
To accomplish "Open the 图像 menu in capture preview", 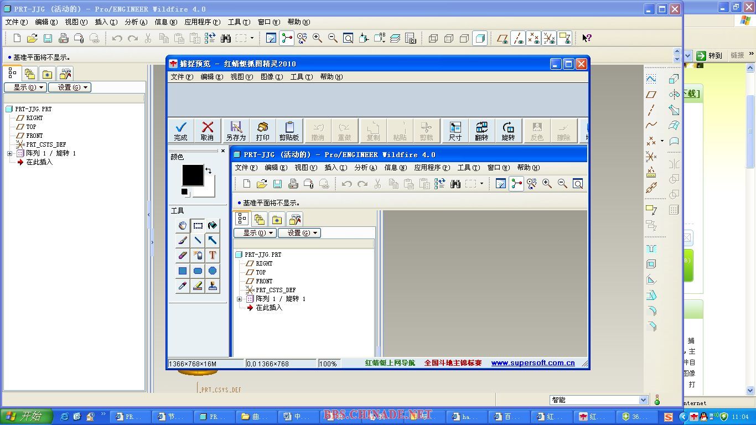I will tap(271, 77).
